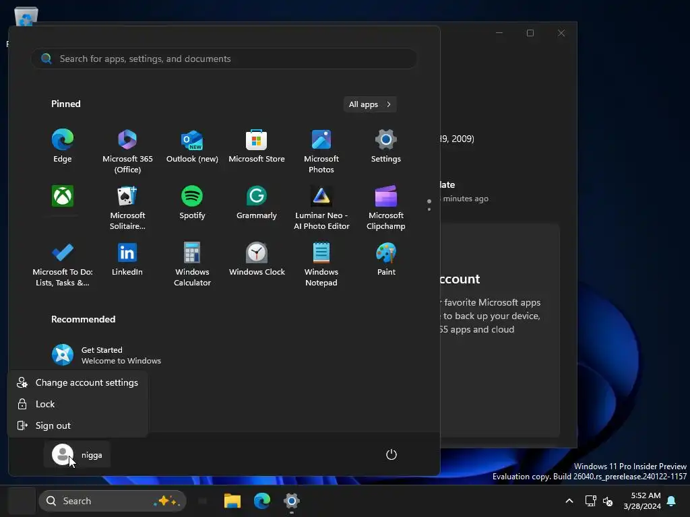Open Settings from pinned apps
Viewport: 690px width, 517px height.
[x=386, y=147]
